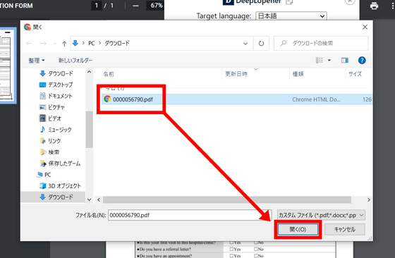Click file list horizontal scroll right arrow

[369, 200]
